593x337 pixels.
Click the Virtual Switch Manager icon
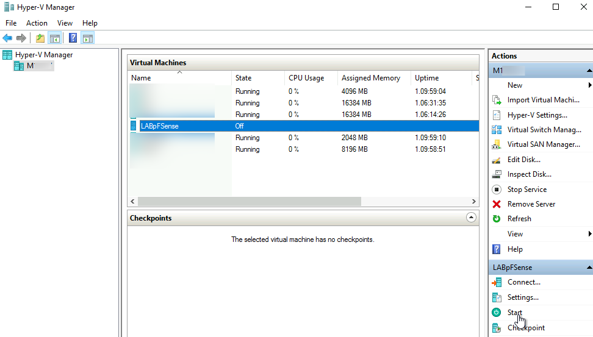497,130
